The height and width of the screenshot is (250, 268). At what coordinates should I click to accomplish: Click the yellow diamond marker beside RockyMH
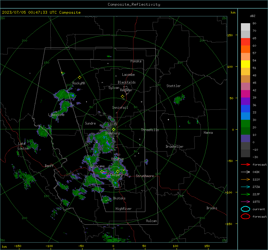click(x=80, y=78)
